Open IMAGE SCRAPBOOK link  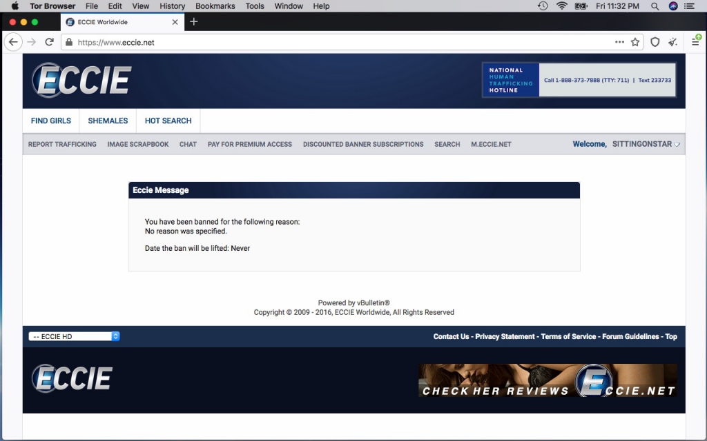tap(138, 144)
